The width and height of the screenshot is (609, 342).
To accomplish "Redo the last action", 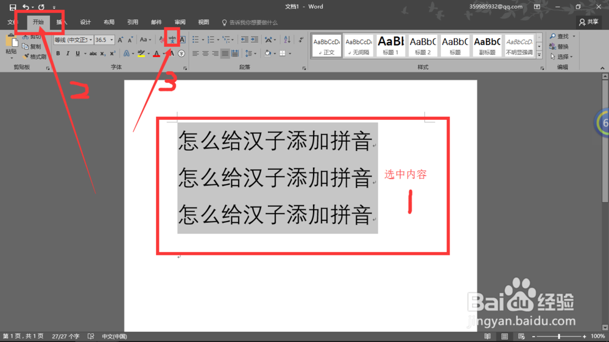I will [x=41, y=7].
